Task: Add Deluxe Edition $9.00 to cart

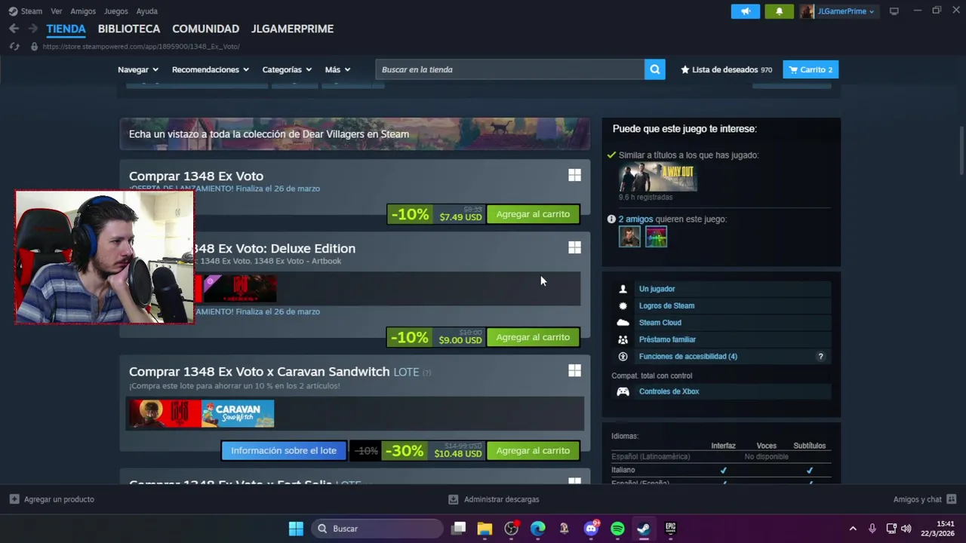Action: pos(533,337)
